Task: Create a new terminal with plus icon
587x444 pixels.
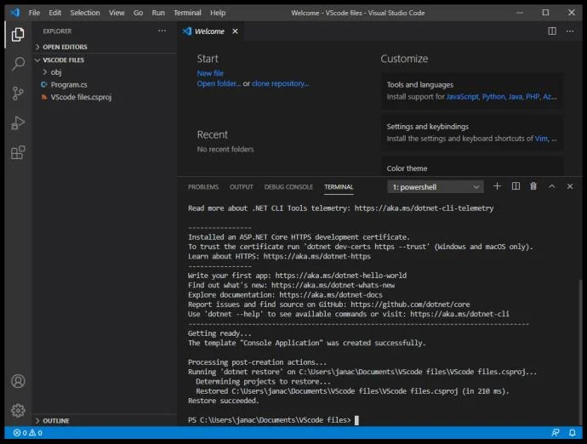Action: click(497, 186)
